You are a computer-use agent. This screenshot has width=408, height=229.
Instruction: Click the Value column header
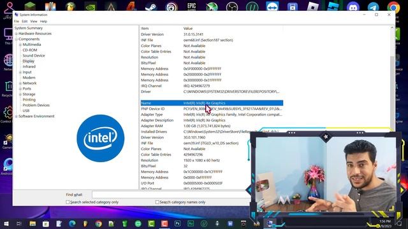[x=188, y=28]
